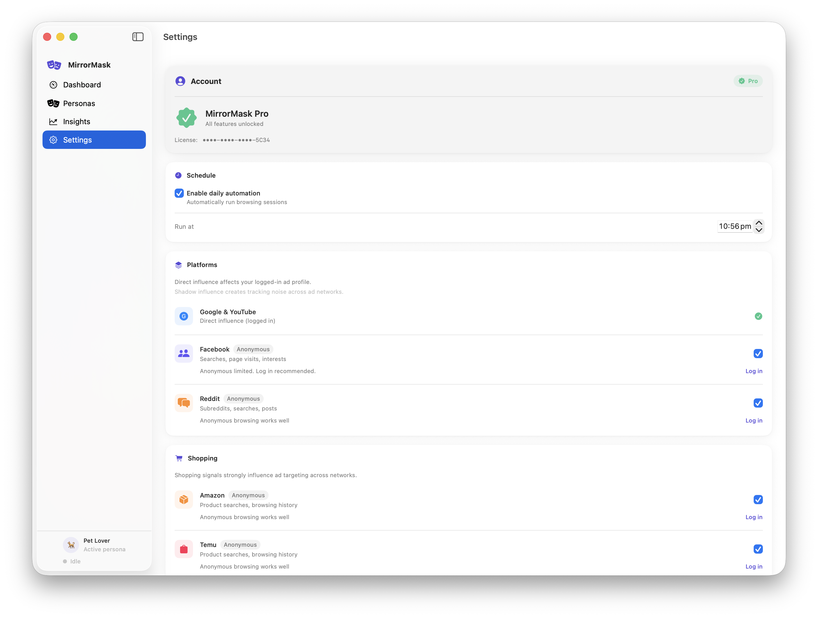Click the Google & YouTube platform icon
The width and height of the screenshot is (818, 618).
(x=184, y=316)
